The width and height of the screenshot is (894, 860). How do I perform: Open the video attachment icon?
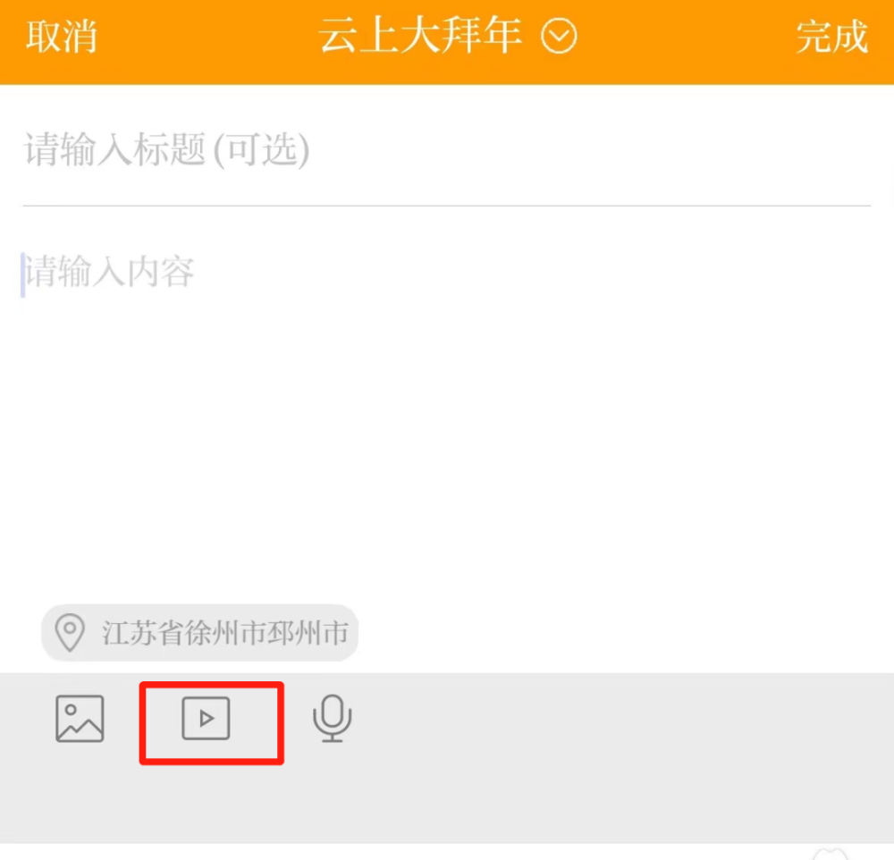click(206, 718)
